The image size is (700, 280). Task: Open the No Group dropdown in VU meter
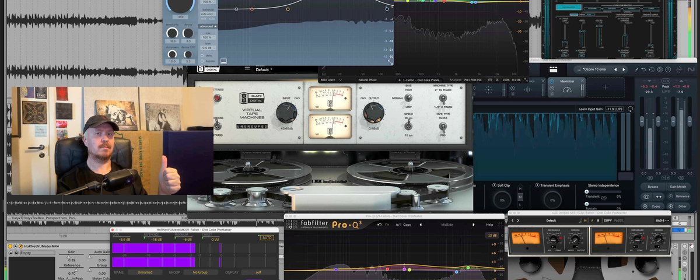click(200, 272)
